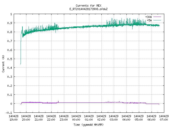Viewport: 169px width, 127px height.
Task: Click the y-axis tick value 0.3
Action: (x=10, y=77)
